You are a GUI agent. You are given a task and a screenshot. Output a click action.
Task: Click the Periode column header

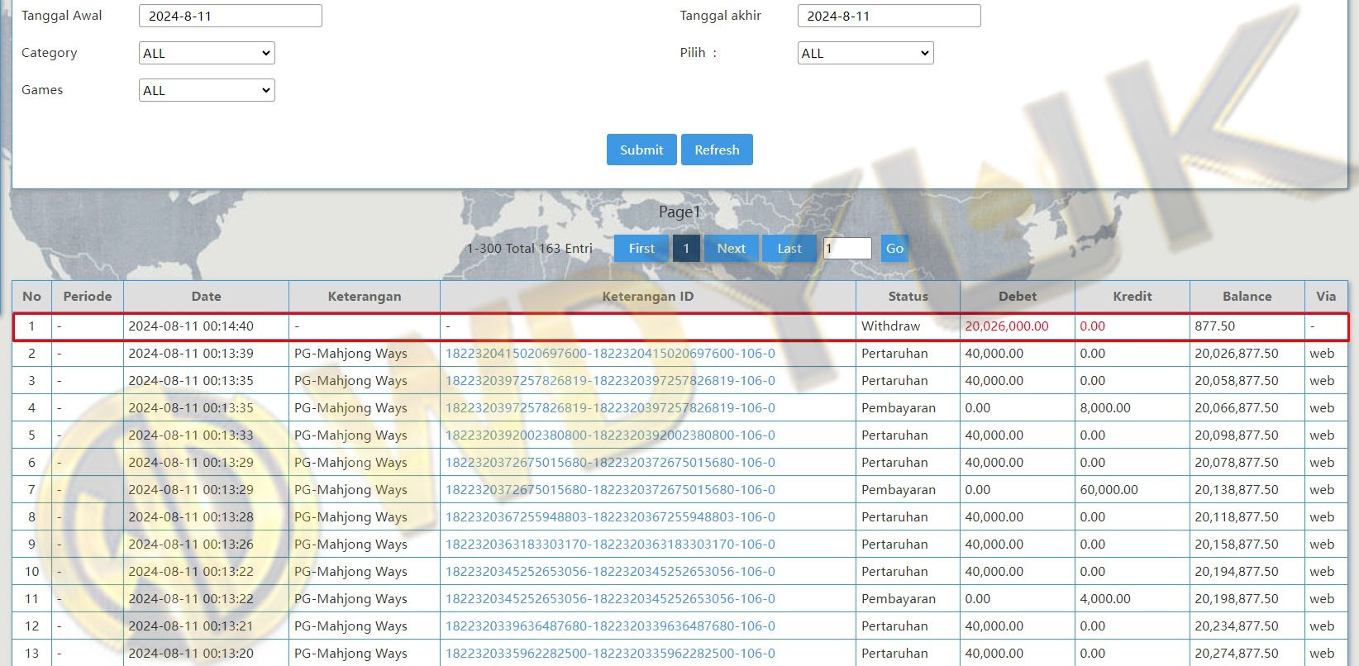coord(88,296)
